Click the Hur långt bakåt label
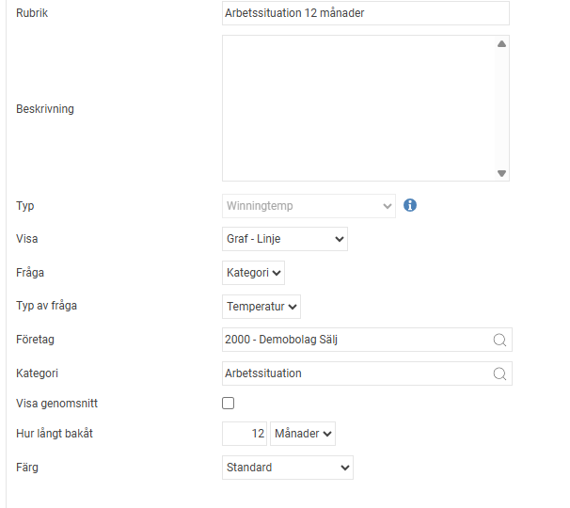Image resolution: width=570 pixels, height=508 pixels. pyautogui.click(x=55, y=434)
